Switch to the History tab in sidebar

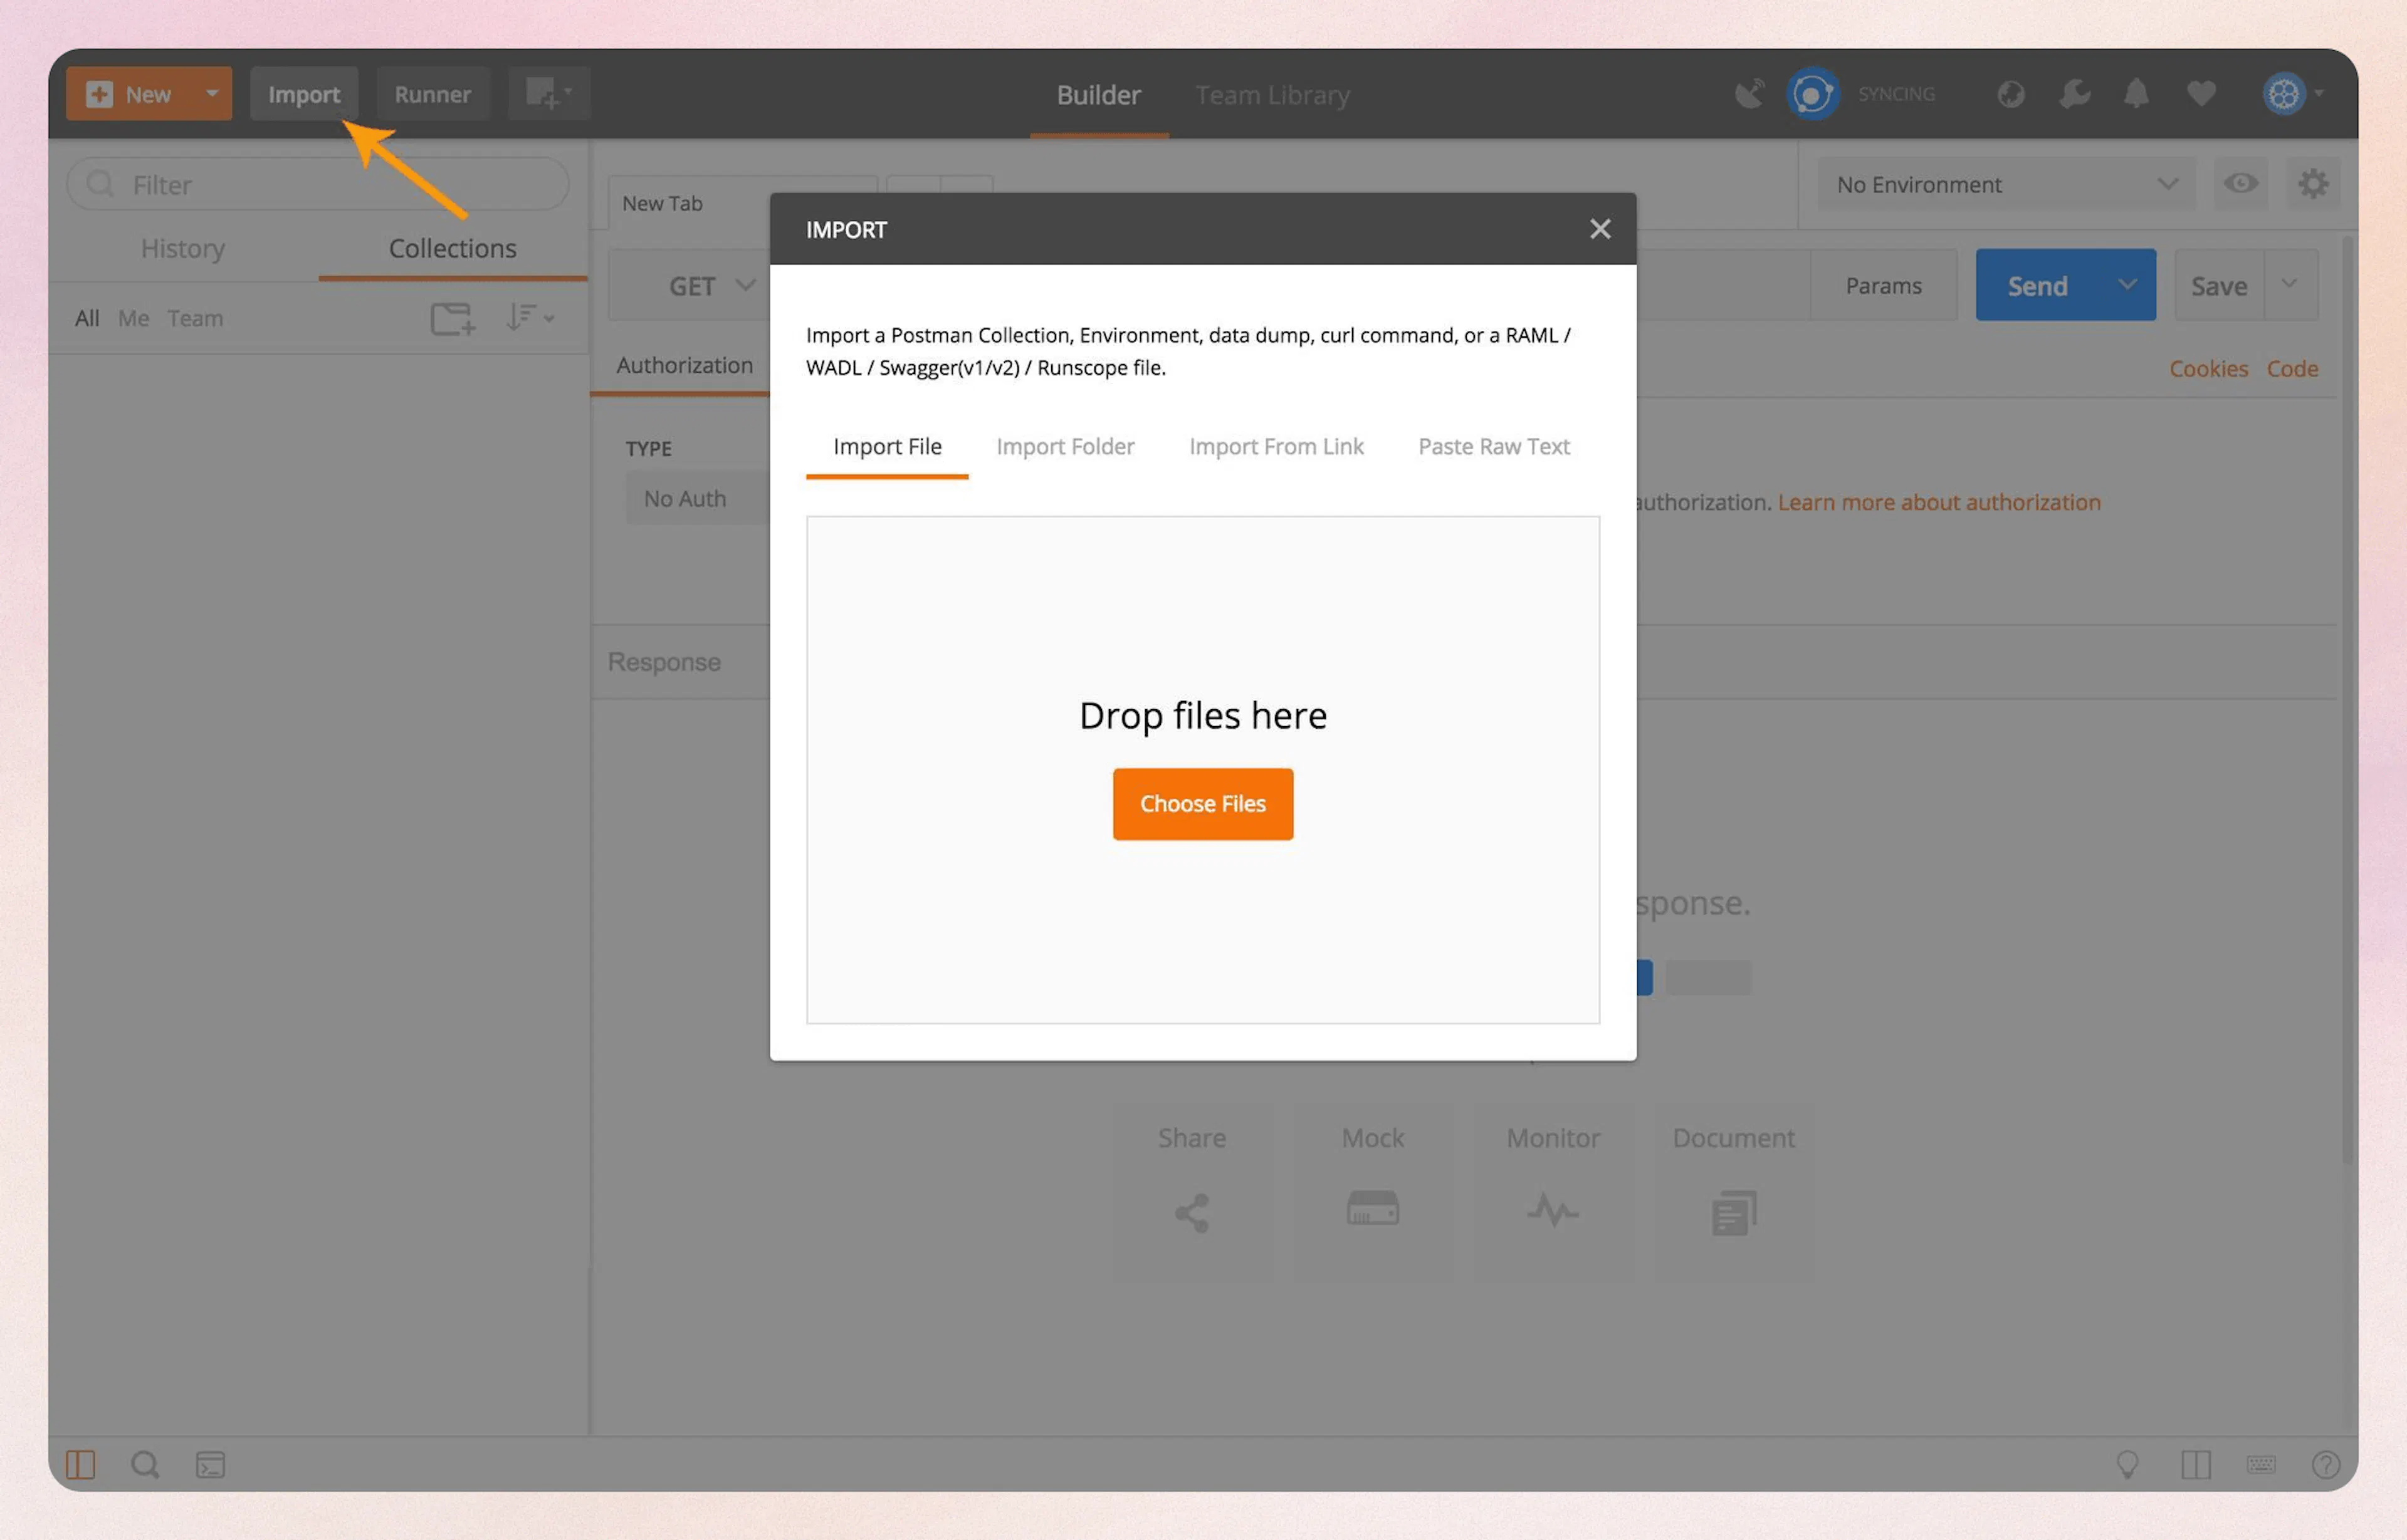coord(182,248)
